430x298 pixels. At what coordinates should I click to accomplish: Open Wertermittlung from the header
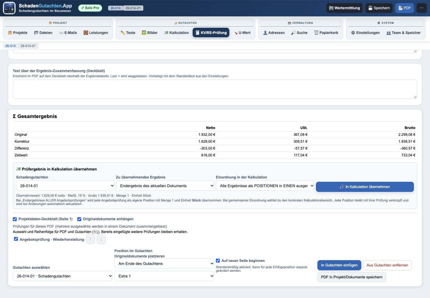[345, 8]
